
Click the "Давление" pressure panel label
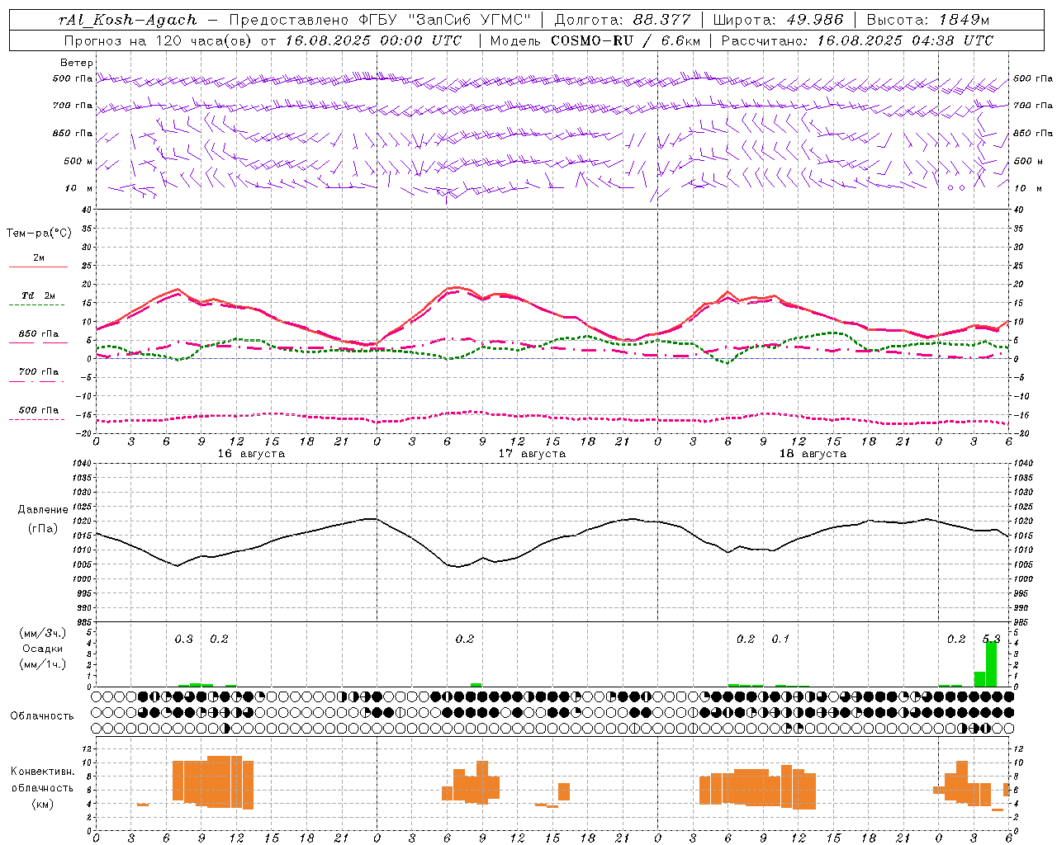coord(43,510)
